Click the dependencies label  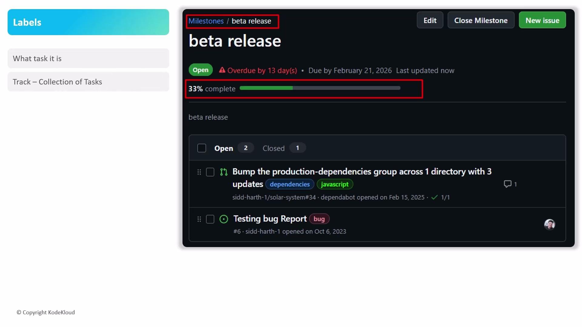click(290, 184)
